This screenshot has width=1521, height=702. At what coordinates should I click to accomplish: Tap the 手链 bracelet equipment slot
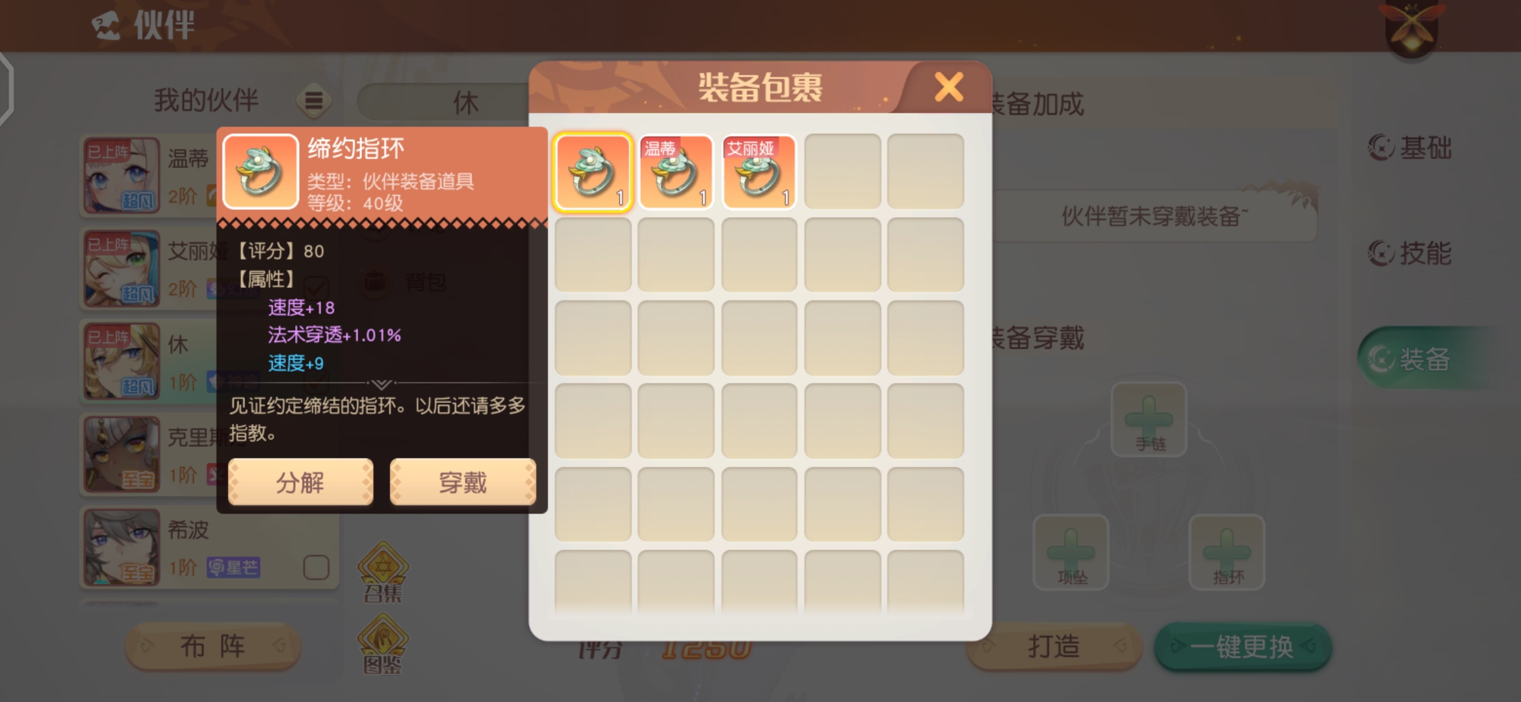pos(1149,420)
